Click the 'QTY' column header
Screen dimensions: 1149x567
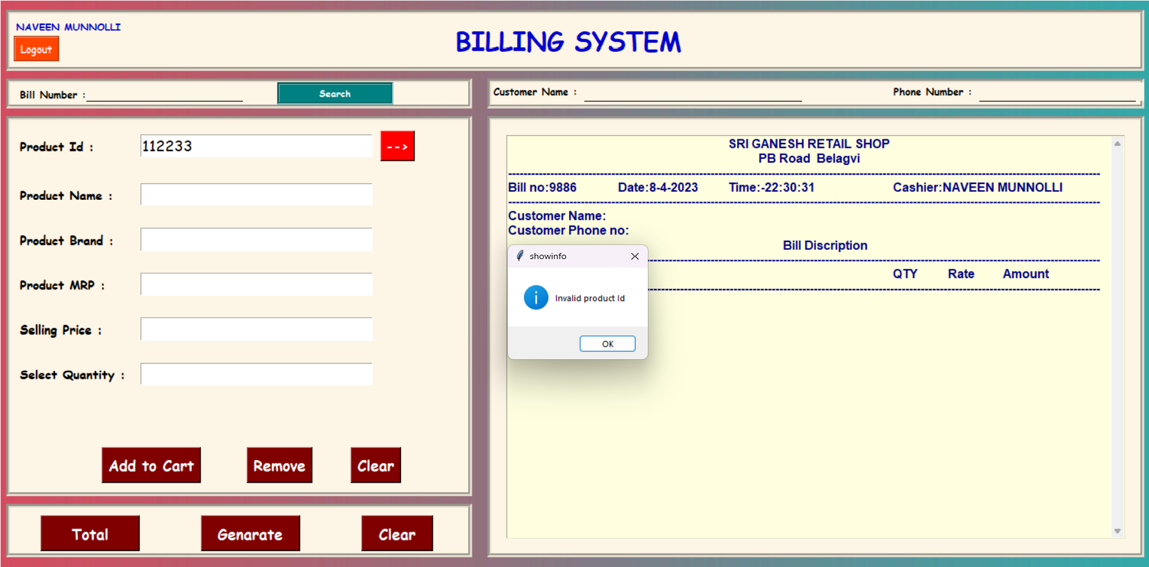[905, 274]
